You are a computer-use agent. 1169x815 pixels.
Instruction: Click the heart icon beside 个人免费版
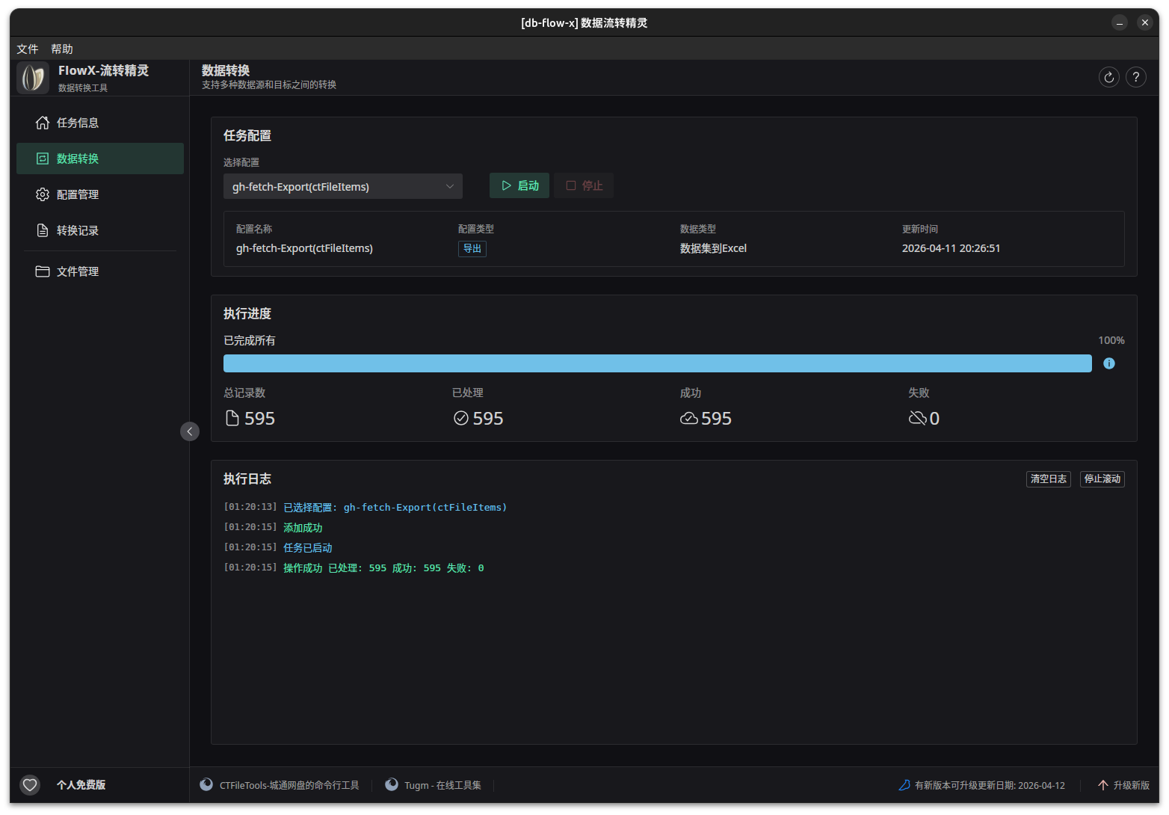point(30,784)
